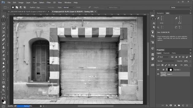This screenshot has height=108, width=193.
Task: Open the Character panel icon
Action: click(x=154, y=23)
